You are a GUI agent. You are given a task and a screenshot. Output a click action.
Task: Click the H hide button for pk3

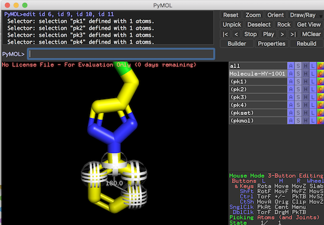(x=306, y=98)
